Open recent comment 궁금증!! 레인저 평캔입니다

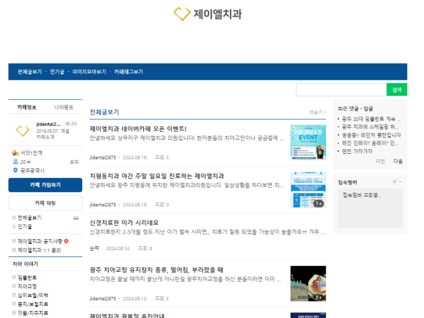(371, 135)
